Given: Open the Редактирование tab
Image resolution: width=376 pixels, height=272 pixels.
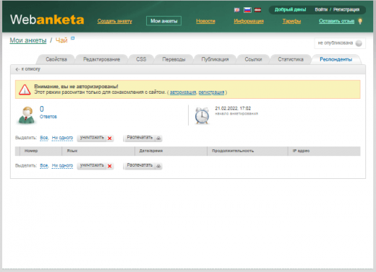Looking at the screenshot, I should coord(101,59).
